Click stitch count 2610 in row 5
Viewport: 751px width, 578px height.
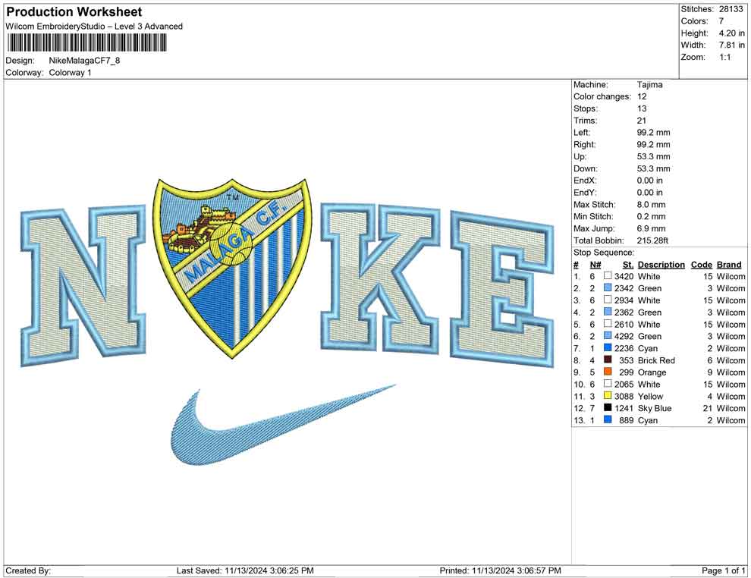tap(624, 324)
